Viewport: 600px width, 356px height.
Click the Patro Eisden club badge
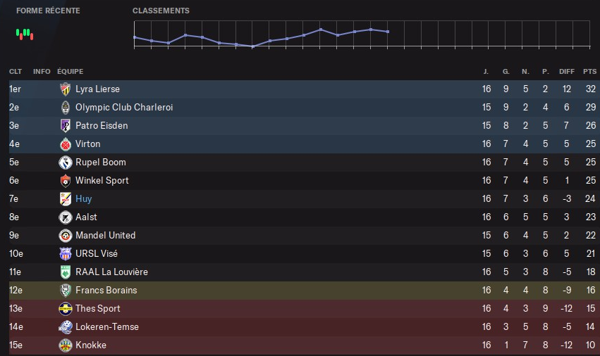pyautogui.click(x=66, y=126)
